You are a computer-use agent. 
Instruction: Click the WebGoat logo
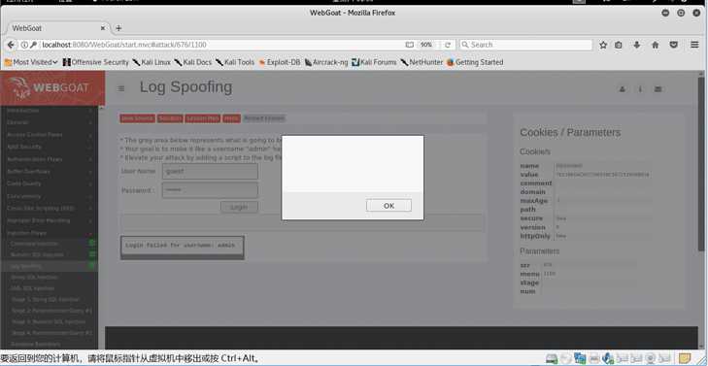click(52, 87)
